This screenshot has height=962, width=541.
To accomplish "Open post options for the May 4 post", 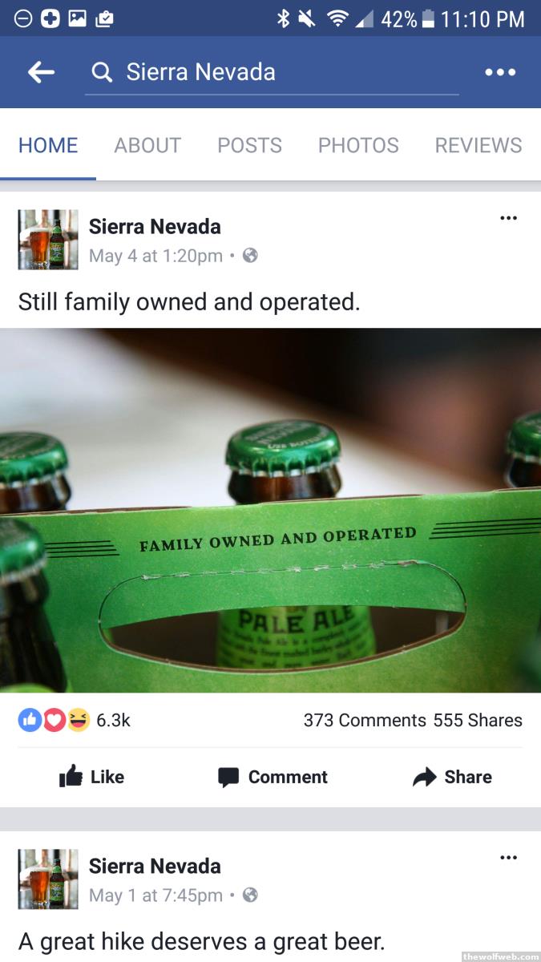I will click(508, 218).
